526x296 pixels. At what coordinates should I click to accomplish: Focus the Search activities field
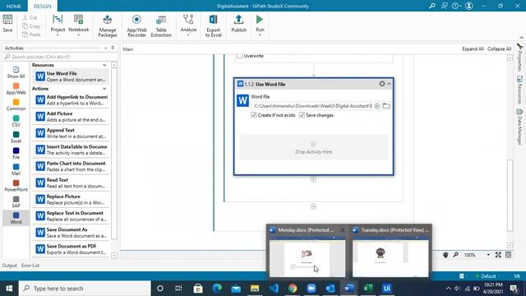(x=60, y=57)
